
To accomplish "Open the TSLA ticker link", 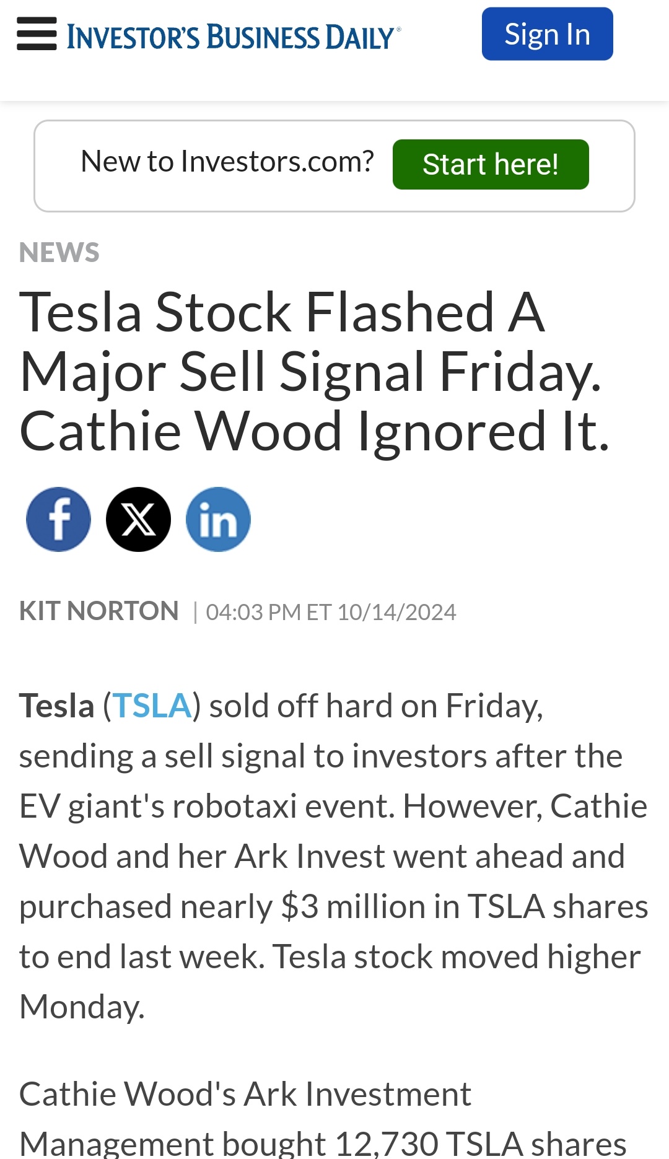I will pyautogui.click(x=152, y=706).
